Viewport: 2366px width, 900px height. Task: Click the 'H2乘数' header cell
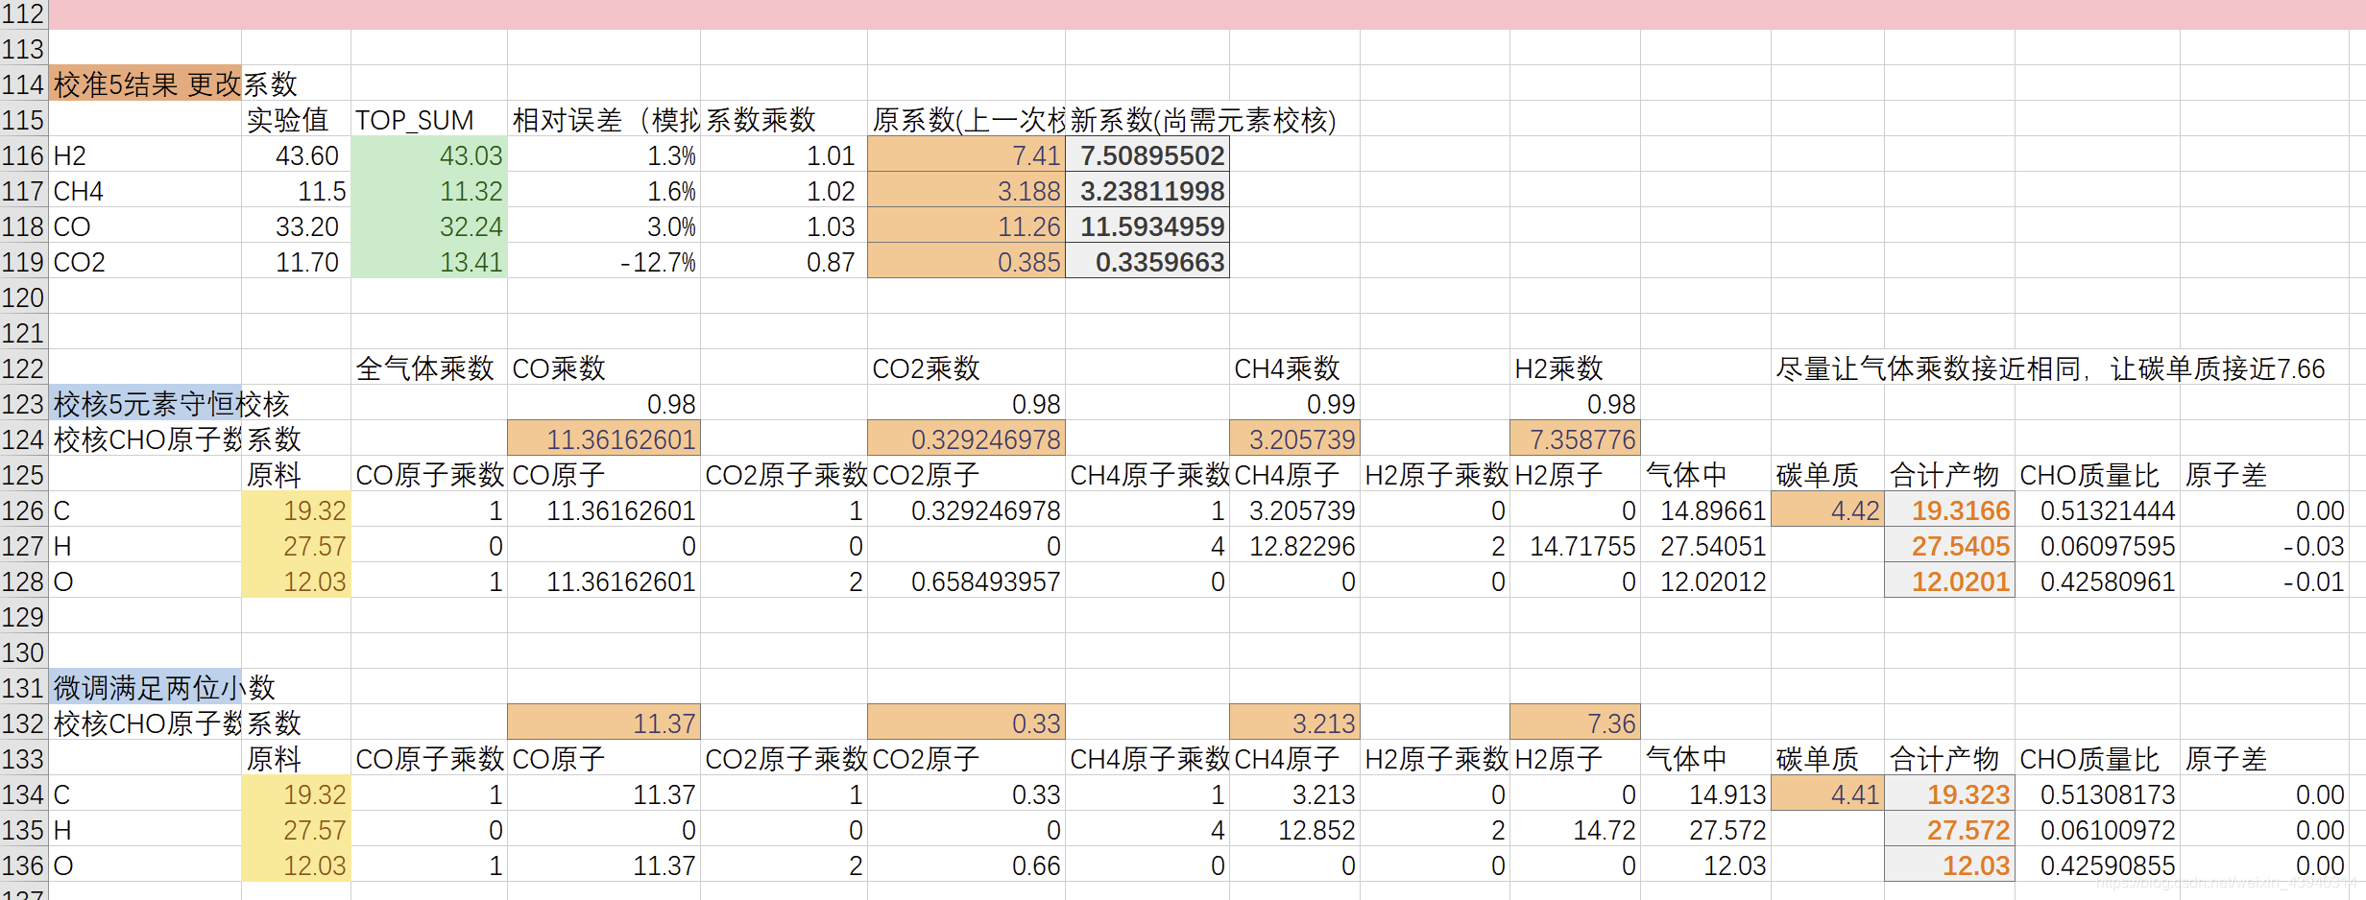click(1575, 368)
